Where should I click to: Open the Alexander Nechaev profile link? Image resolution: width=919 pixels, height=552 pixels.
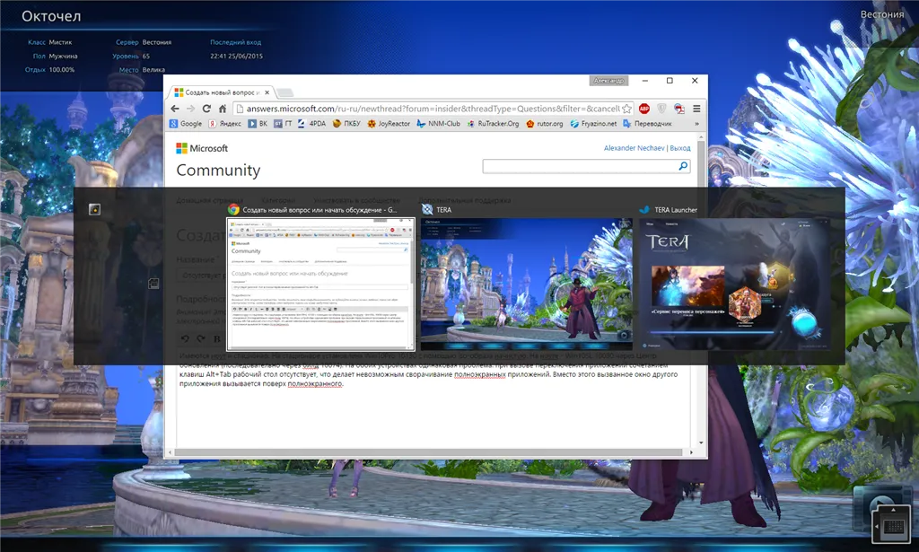pos(635,148)
